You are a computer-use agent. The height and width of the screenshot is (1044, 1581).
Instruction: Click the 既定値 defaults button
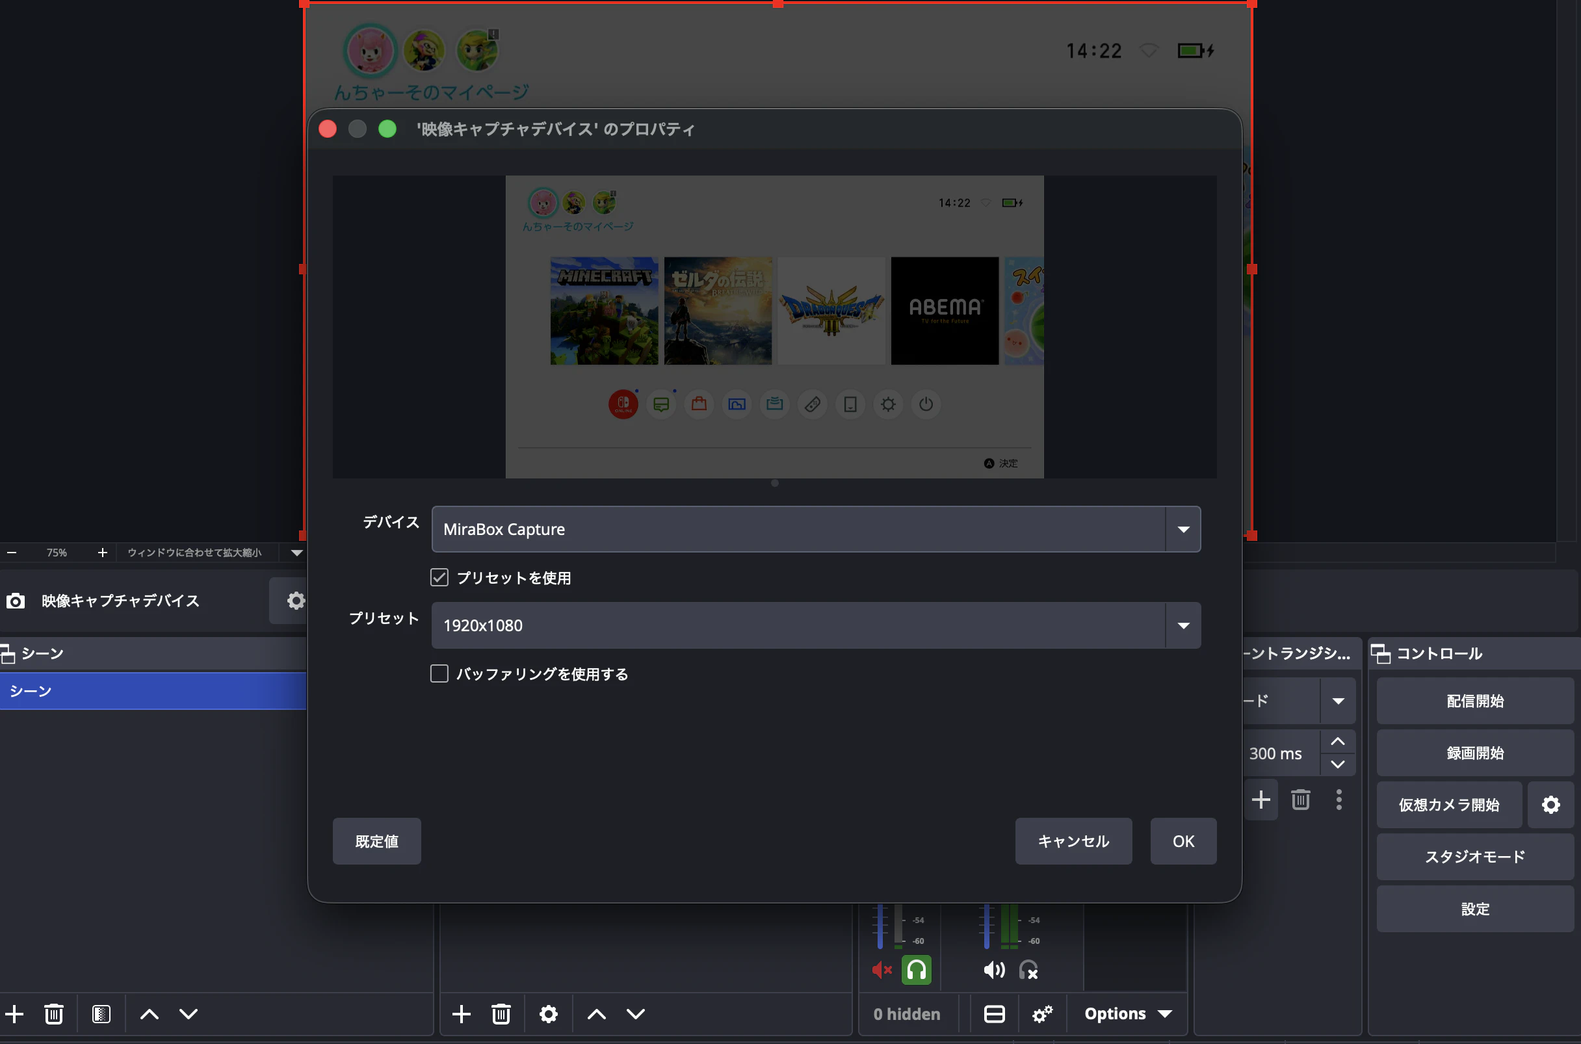click(x=377, y=841)
